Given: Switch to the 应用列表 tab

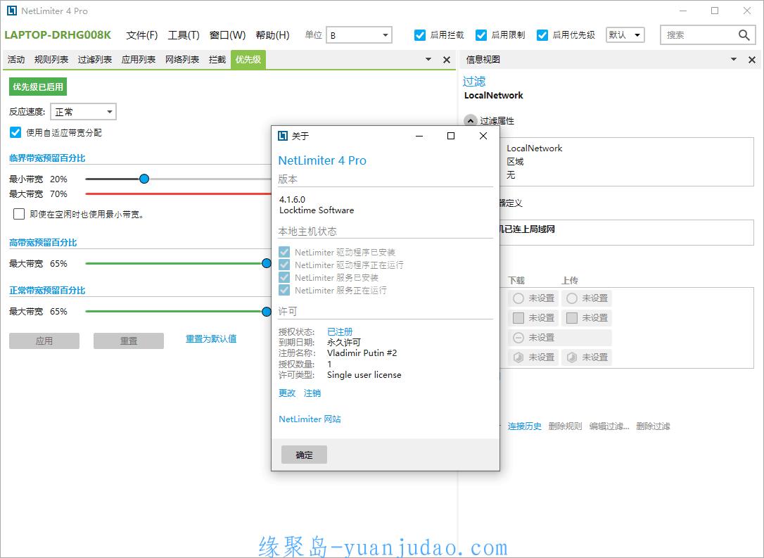Looking at the screenshot, I should [139, 59].
